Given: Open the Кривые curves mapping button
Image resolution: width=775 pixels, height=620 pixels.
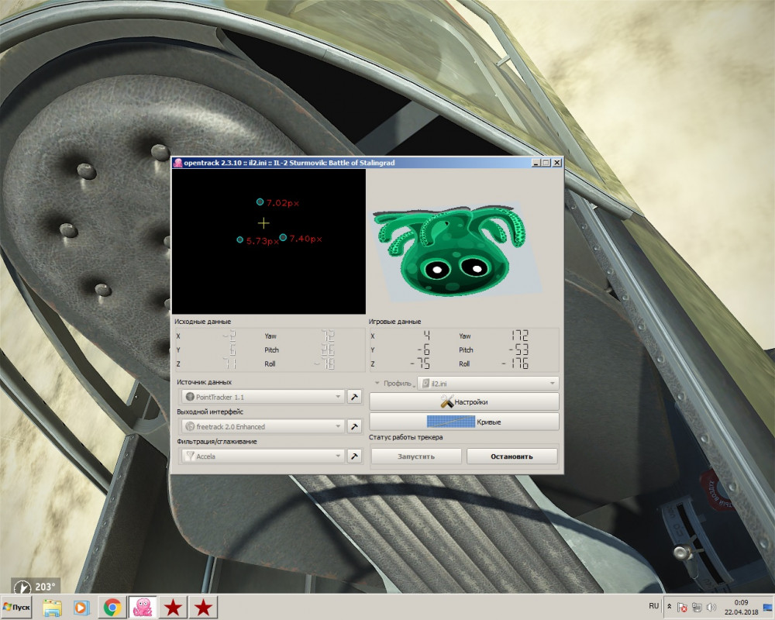Looking at the screenshot, I should [463, 422].
